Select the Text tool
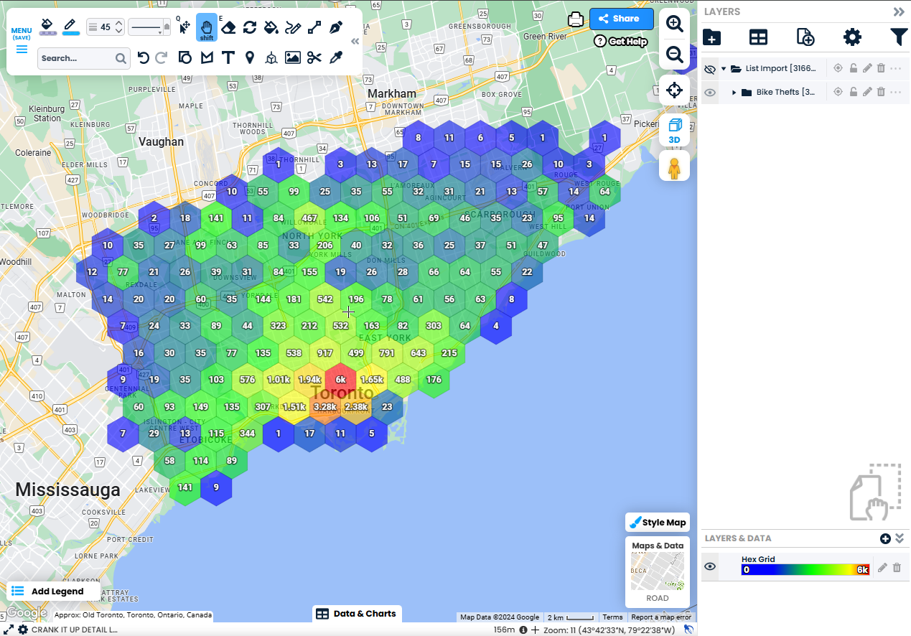 [x=228, y=57]
